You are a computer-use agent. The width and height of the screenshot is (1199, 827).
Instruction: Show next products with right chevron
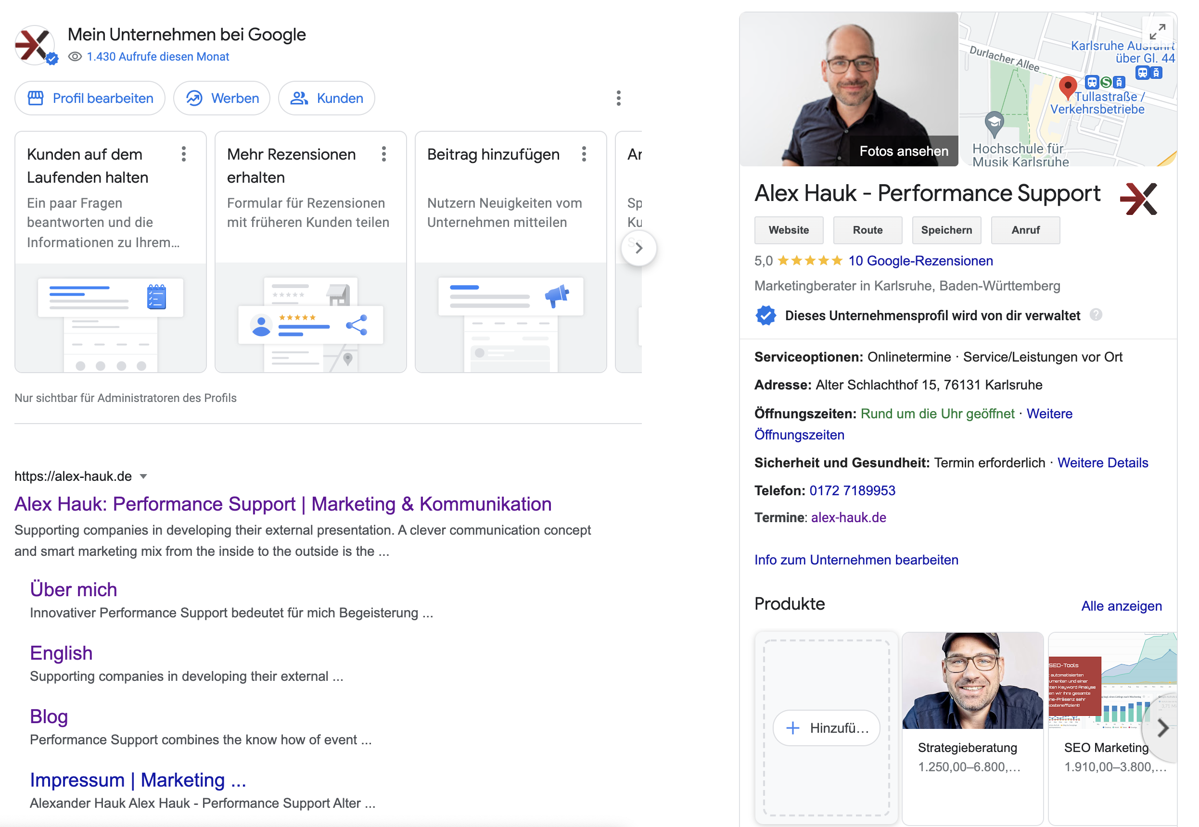1163,728
